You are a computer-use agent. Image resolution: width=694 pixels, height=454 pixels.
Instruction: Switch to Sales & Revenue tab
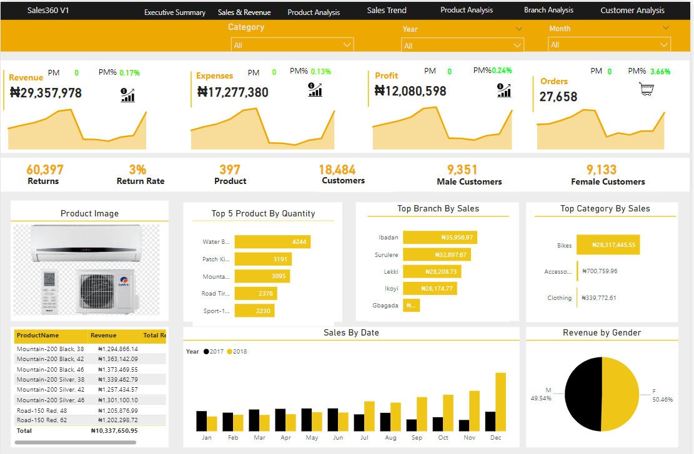click(x=244, y=12)
